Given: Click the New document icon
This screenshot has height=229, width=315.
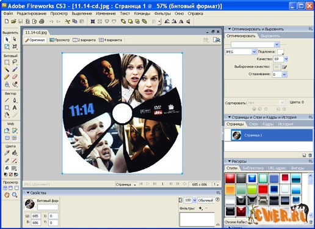Looking at the screenshot, I should pyautogui.click(x=7, y=21).
